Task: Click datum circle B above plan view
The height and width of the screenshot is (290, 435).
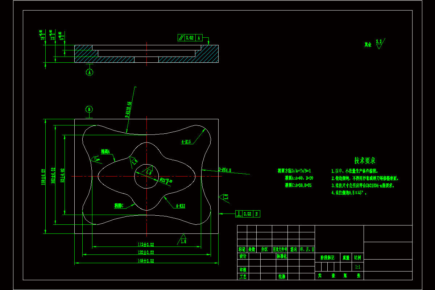Action: click(89, 109)
